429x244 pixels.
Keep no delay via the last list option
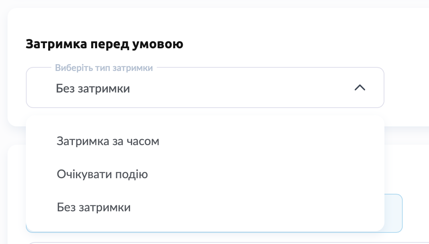pos(94,207)
